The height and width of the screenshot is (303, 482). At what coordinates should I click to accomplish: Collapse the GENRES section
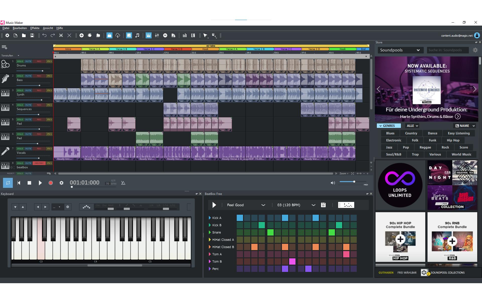(x=389, y=126)
